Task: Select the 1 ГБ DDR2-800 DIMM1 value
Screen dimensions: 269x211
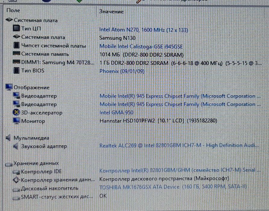Action: 180,63
